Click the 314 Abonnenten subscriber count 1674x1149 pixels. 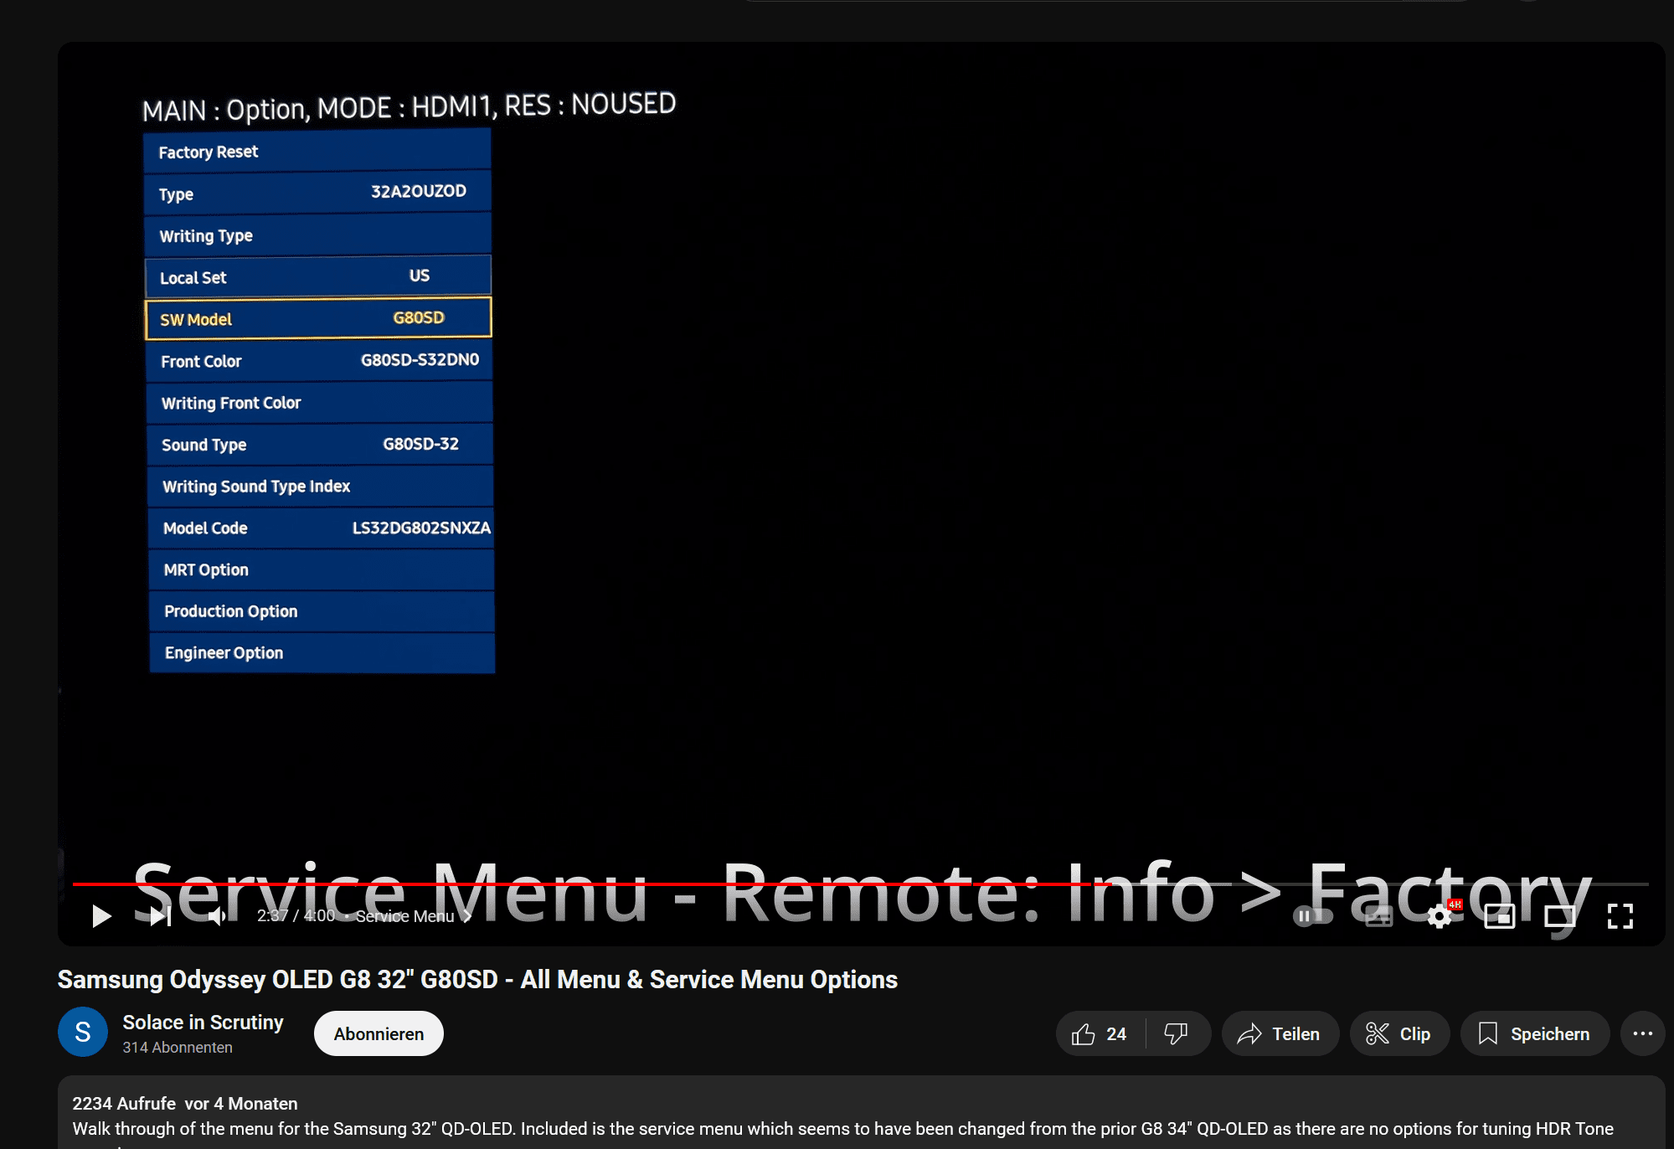[178, 1048]
